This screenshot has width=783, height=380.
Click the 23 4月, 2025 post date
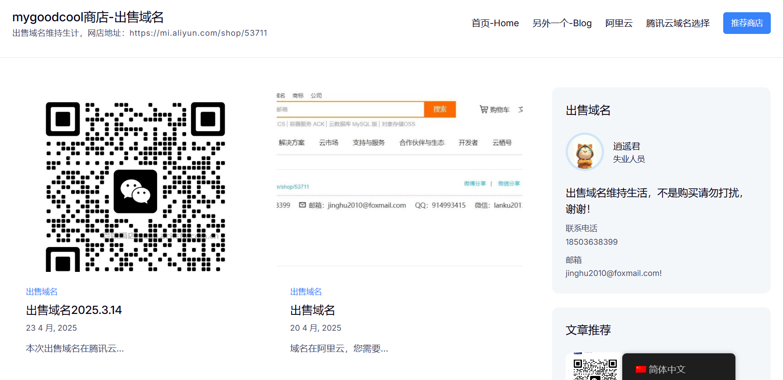pos(51,328)
